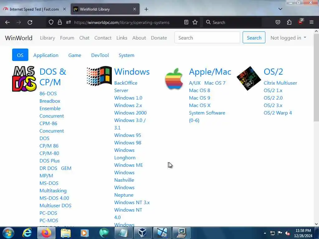This screenshot has height=239, width=319.
Task: Open the Windows ME link
Action: (x=128, y=165)
